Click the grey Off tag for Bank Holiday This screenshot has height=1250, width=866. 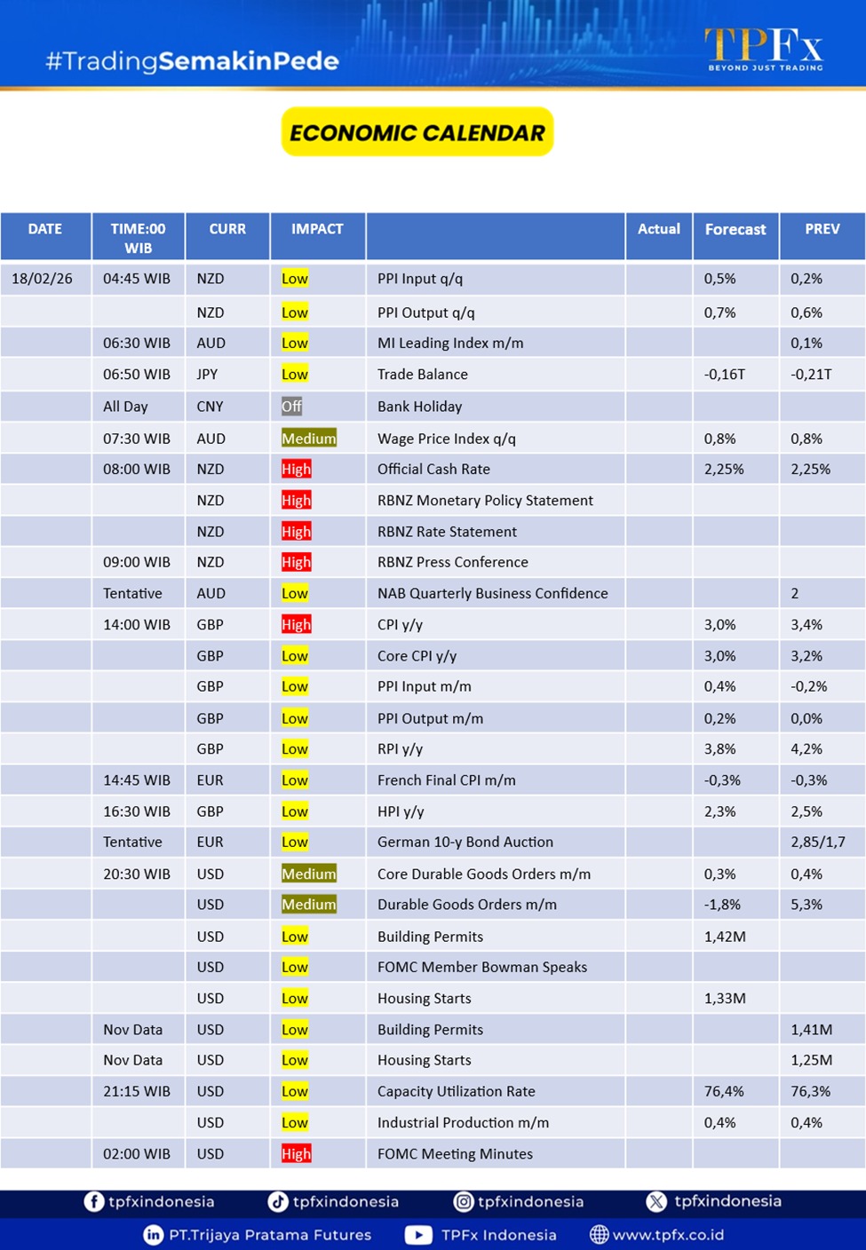point(291,407)
